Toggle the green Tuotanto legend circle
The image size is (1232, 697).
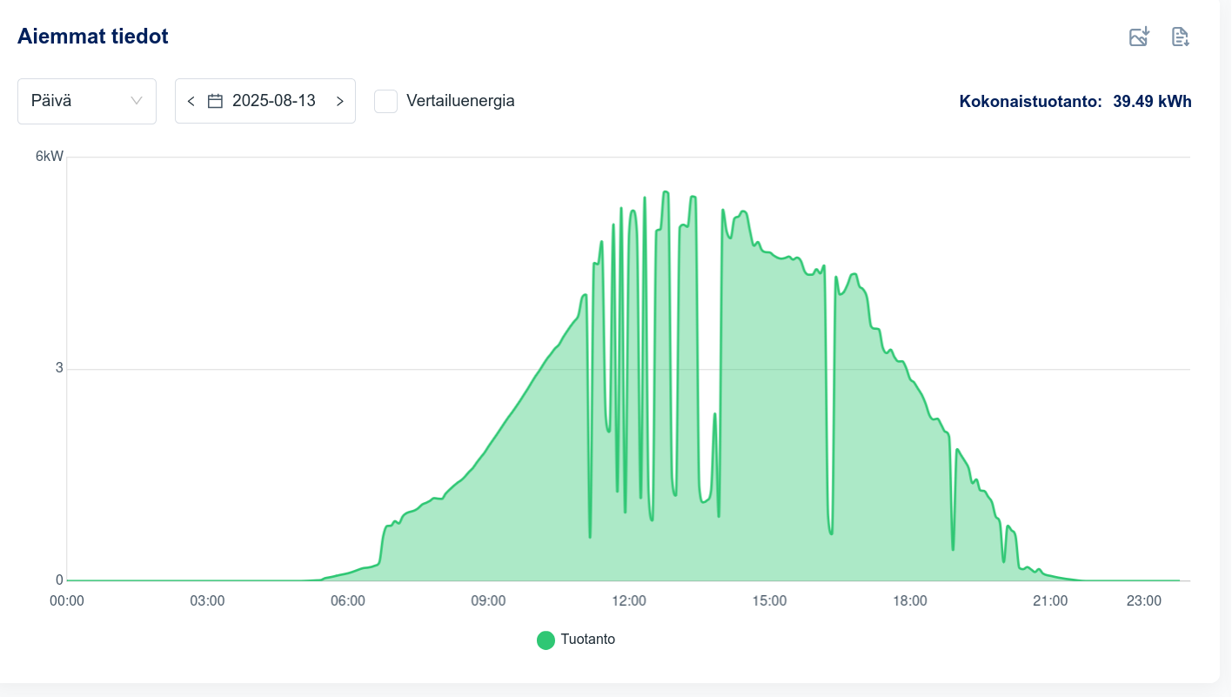pos(546,640)
